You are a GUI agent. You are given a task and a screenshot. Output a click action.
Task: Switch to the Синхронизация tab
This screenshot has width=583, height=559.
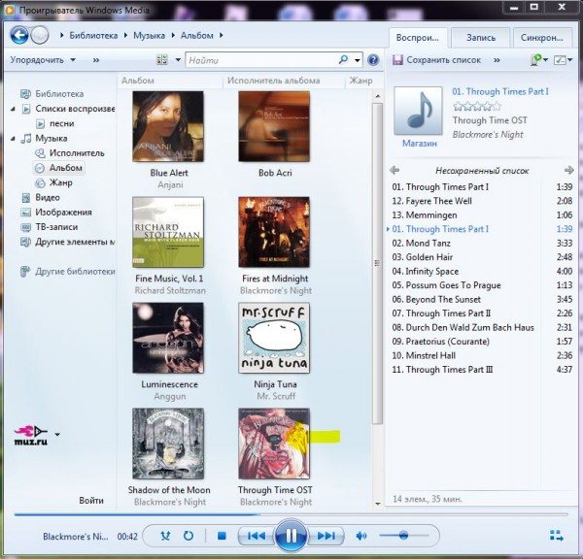pos(542,38)
